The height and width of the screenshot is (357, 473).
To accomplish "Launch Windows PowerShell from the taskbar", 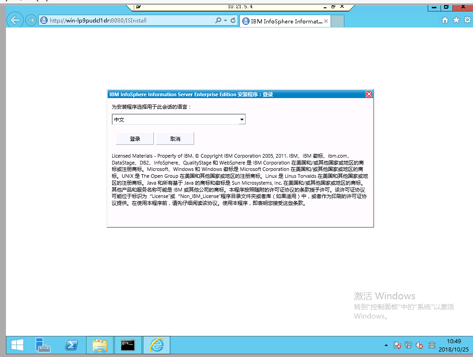I will coord(72,345).
